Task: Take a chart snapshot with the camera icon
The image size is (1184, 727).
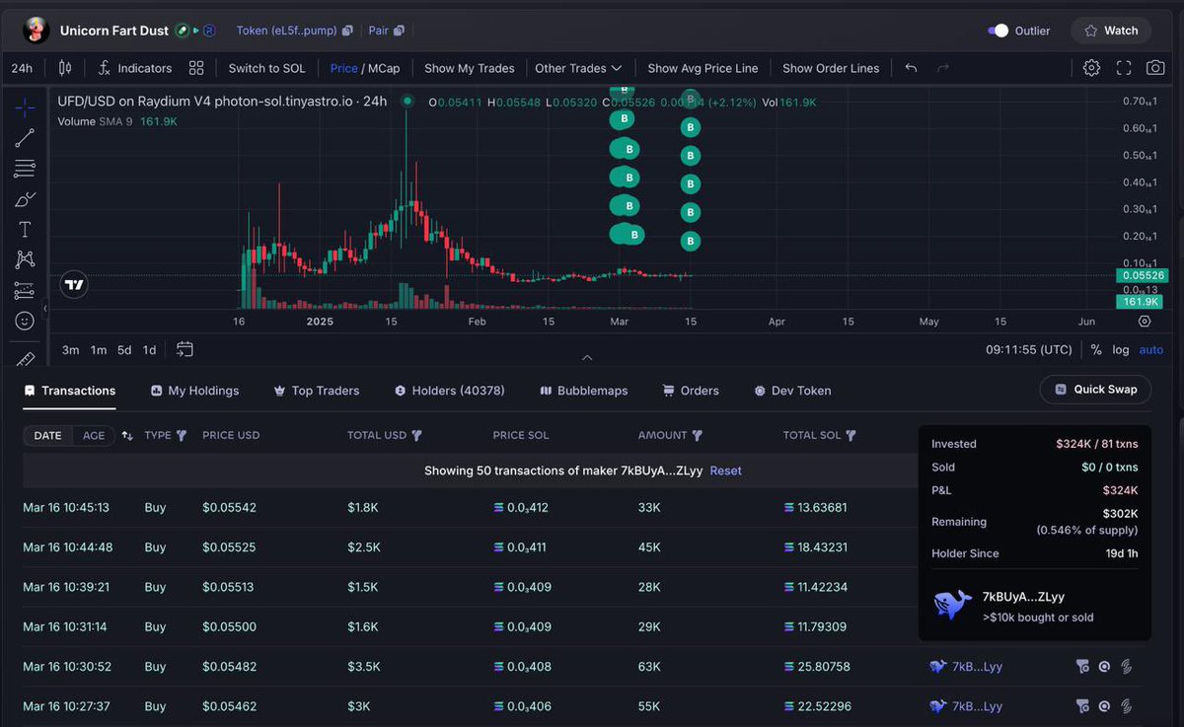Action: pos(1154,67)
